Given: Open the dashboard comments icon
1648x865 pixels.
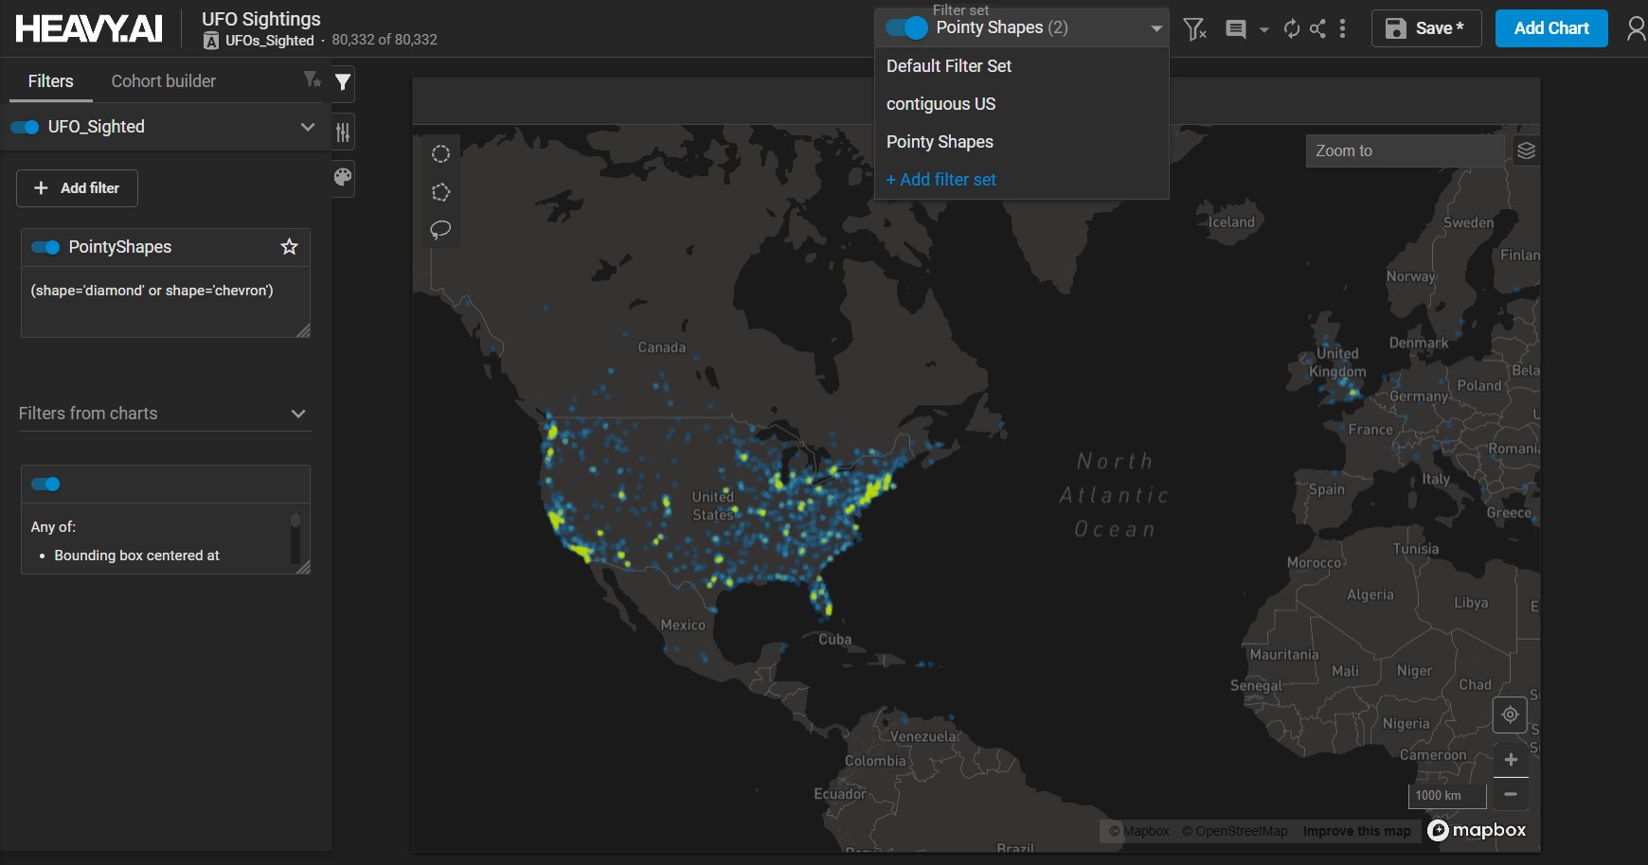Looking at the screenshot, I should click(x=1235, y=29).
